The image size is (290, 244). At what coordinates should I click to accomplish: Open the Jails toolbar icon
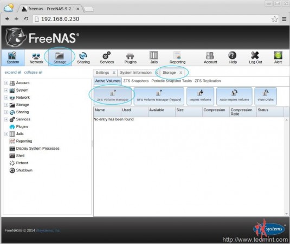coord(154,57)
